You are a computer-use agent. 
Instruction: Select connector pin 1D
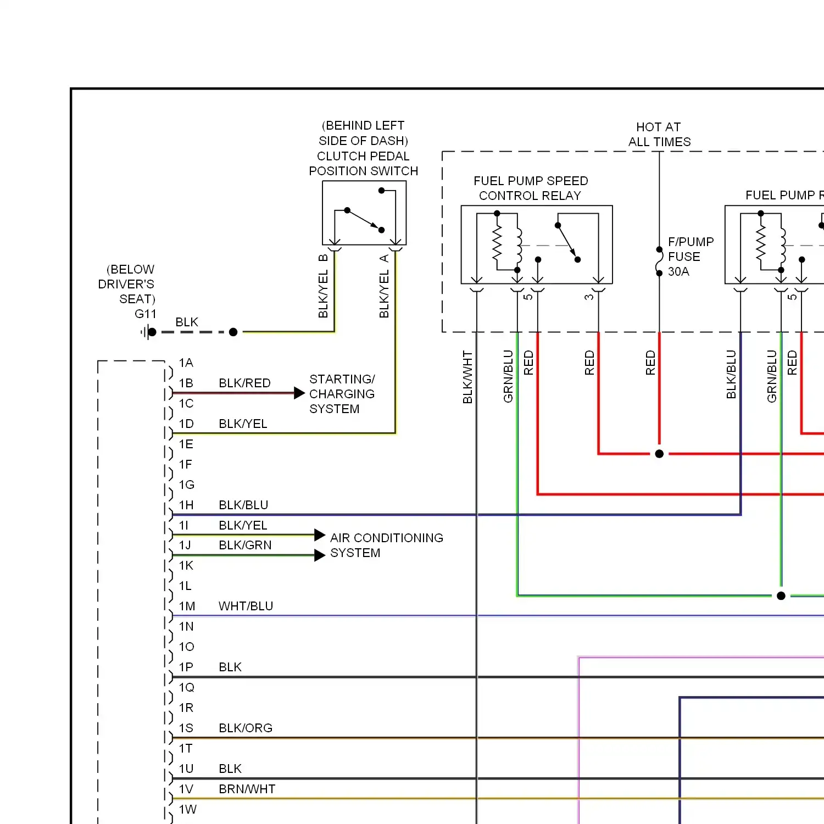click(x=186, y=424)
